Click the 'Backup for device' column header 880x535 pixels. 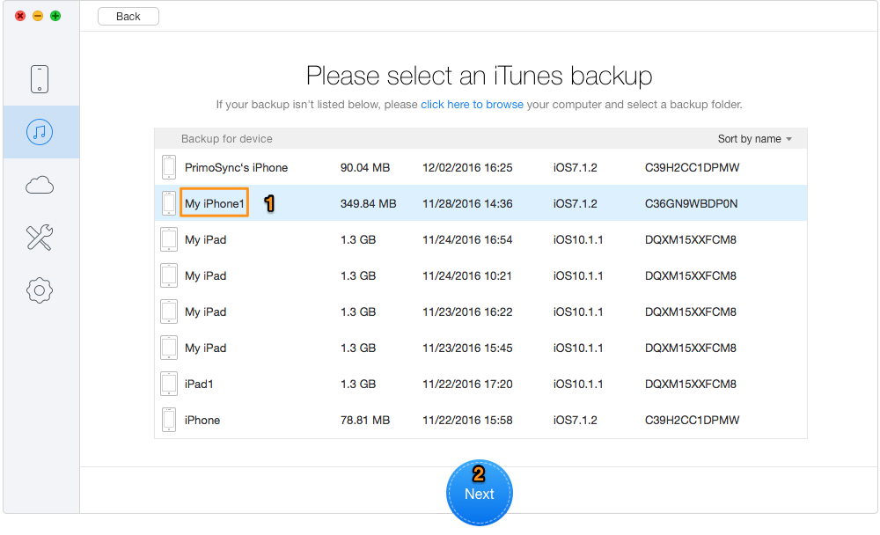(x=227, y=139)
